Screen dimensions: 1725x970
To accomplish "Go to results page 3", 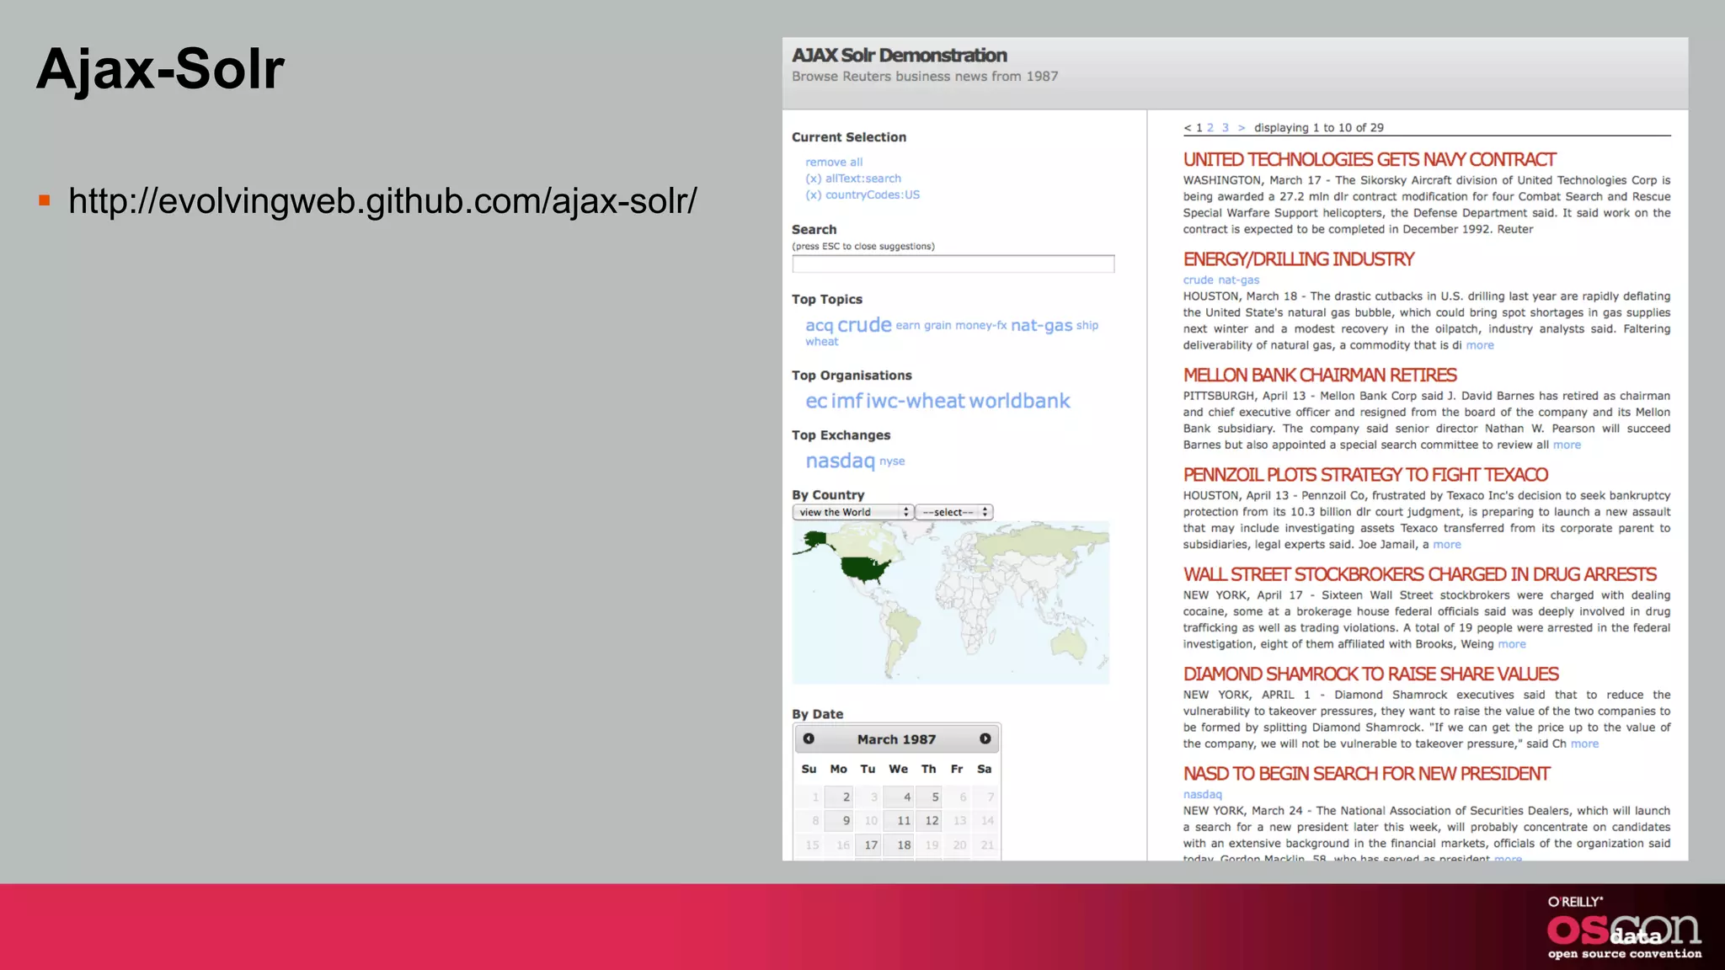I will coord(1226,128).
